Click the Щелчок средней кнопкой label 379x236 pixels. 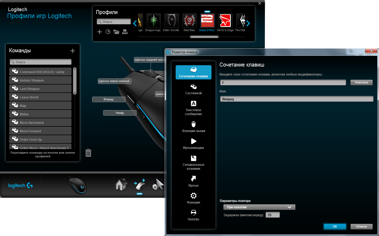149,60
